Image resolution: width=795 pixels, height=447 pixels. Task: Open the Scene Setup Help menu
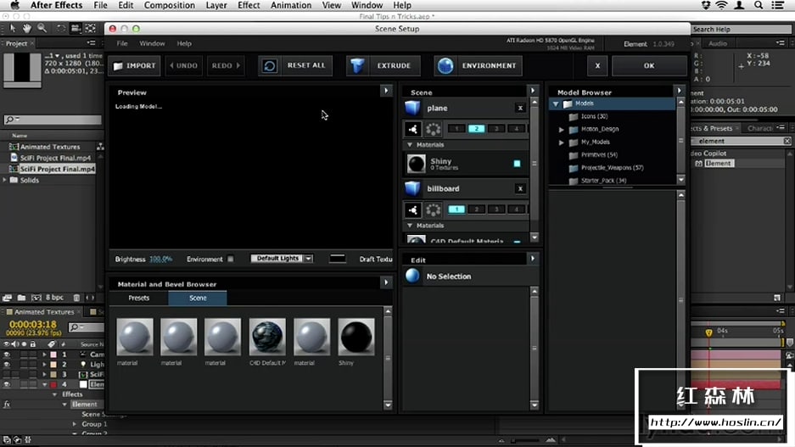click(x=184, y=43)
